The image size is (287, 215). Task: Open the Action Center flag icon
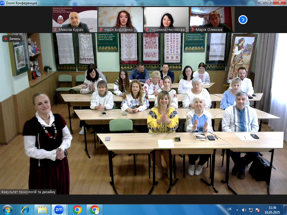tap(258, 210)
